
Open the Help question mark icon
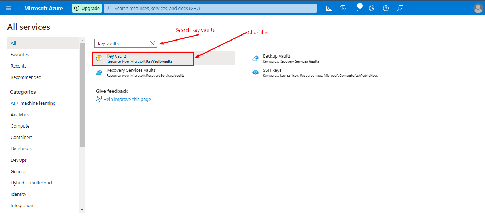(386, 8)
